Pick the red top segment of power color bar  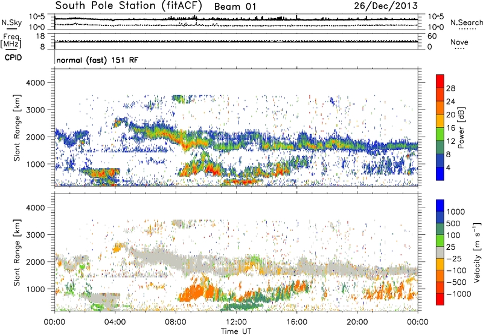(440, 81)
